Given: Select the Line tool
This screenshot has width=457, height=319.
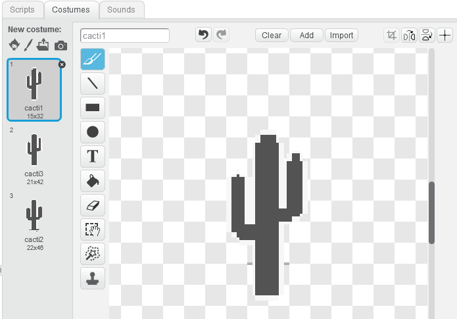Looking at the screenshot, I should 93,84.
